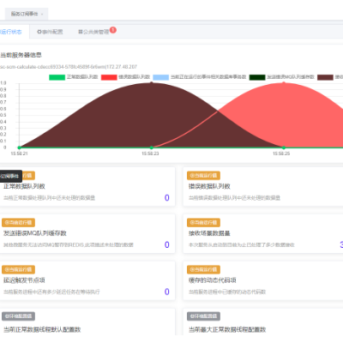Click the 错误数据队列数 card title
This screenshot has width=343, height=343.
[x=209, y=186]
